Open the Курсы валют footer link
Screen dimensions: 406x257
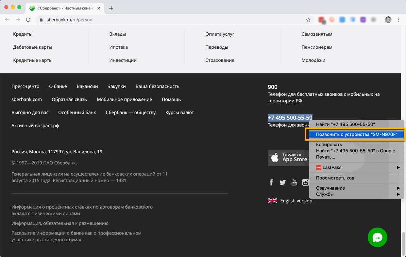(179, 112)
